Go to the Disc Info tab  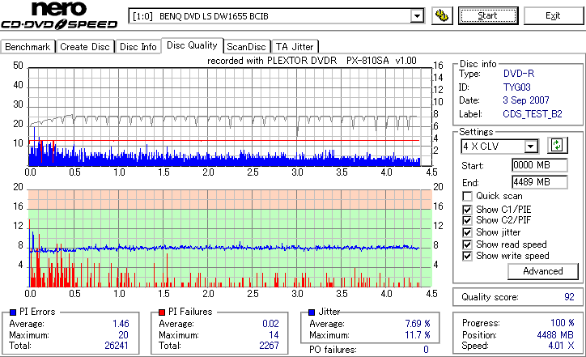point(138,47)
